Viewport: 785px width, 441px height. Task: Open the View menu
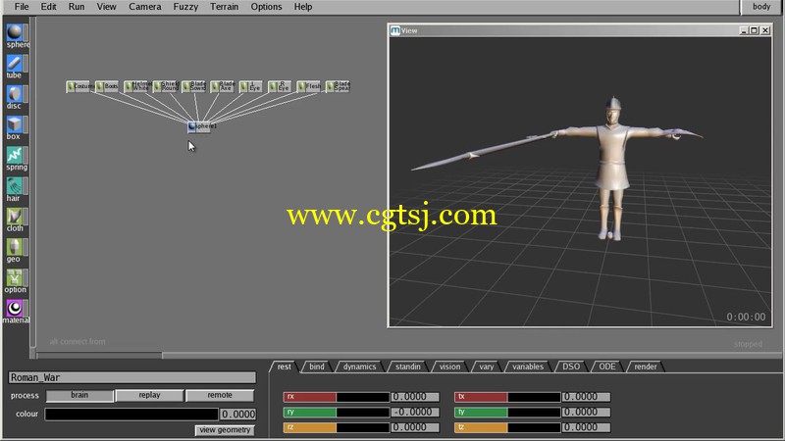pos(106,7)
